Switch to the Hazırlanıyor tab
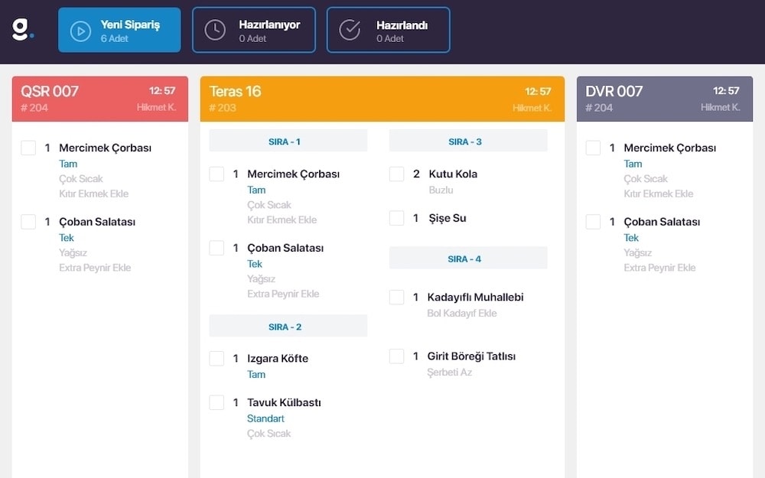Screen dimensions: 765x478 254,31
